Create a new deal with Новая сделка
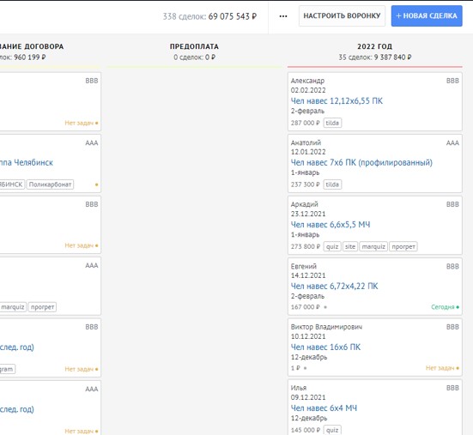 pyautogui.click(x=427, y=15)
